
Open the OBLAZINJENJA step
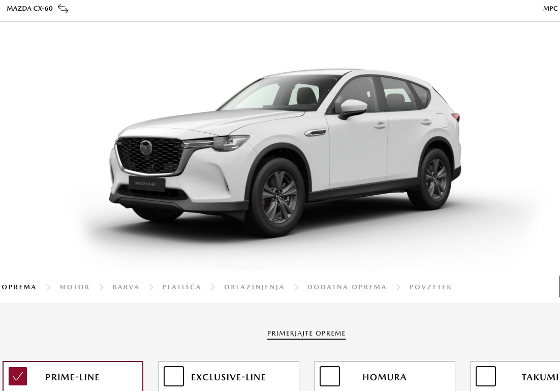[254, 287]
